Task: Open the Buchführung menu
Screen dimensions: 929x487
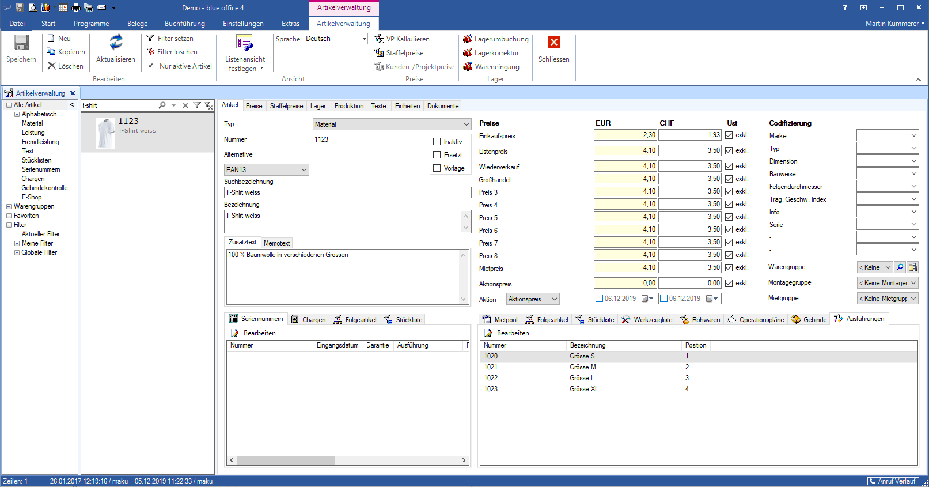Action: 184,24
